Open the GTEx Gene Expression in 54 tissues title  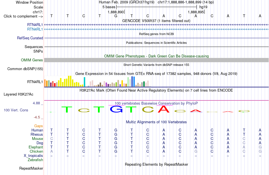point(156,74)
